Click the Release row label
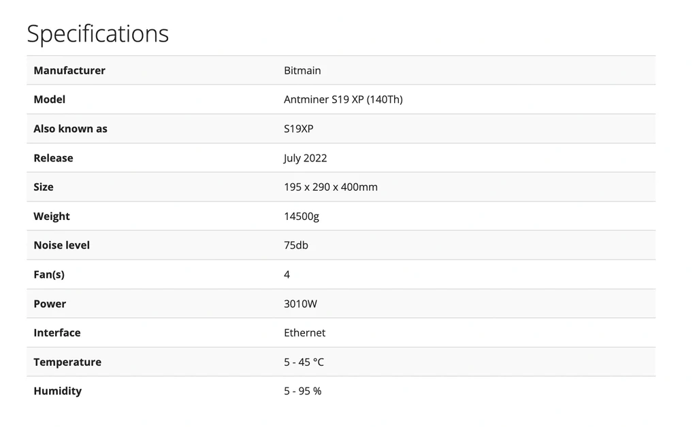Viewport: 697px width, 427px height. (53, 158)
